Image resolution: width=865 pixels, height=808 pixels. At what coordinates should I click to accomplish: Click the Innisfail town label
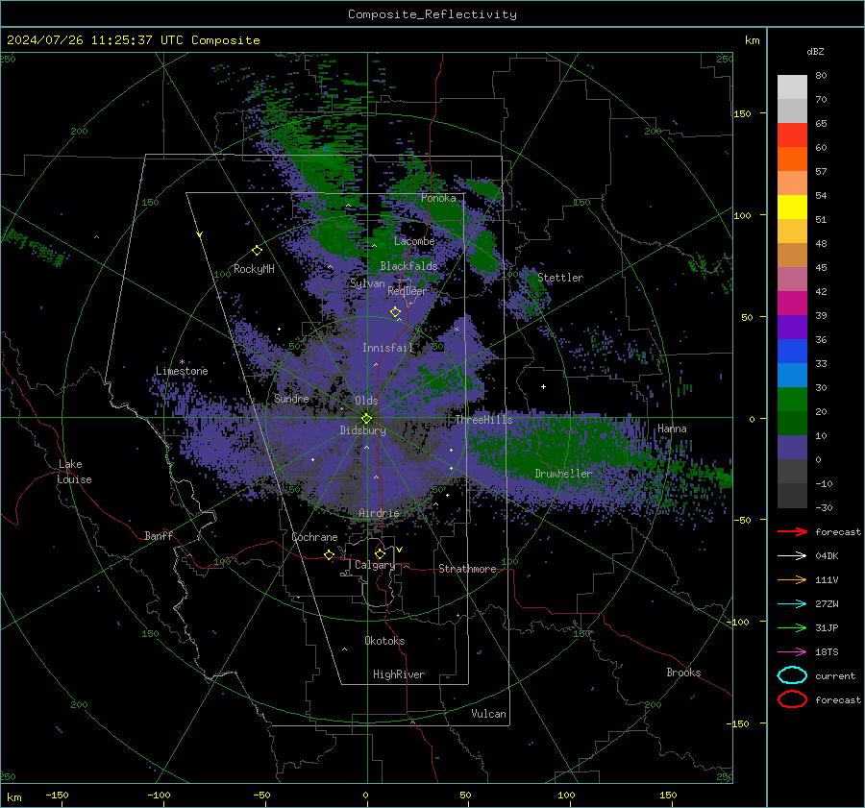(387, 348)
